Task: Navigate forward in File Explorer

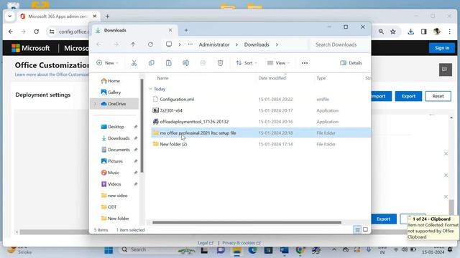Action: coord(116,44)
